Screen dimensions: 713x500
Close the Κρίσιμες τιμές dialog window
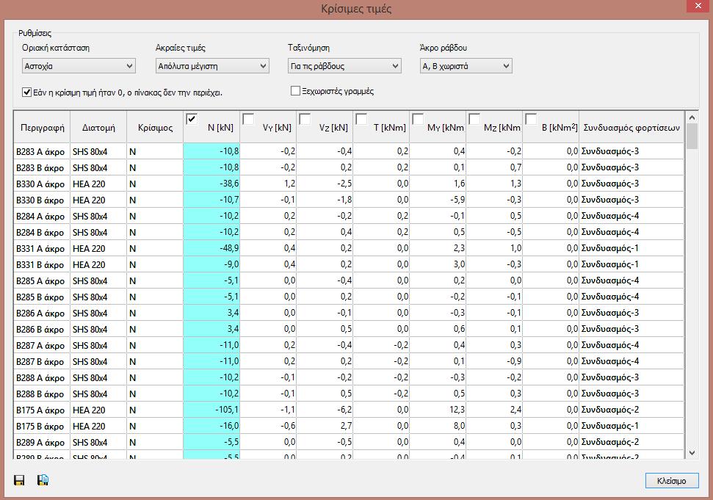pyautogui.click(x=698, y=5)
